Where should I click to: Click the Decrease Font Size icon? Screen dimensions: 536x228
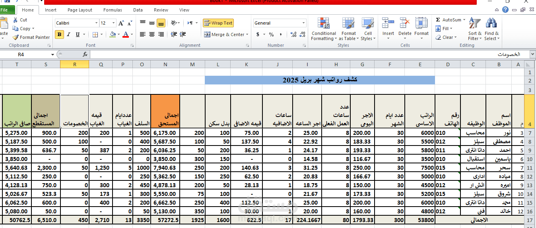coord(130,23)
